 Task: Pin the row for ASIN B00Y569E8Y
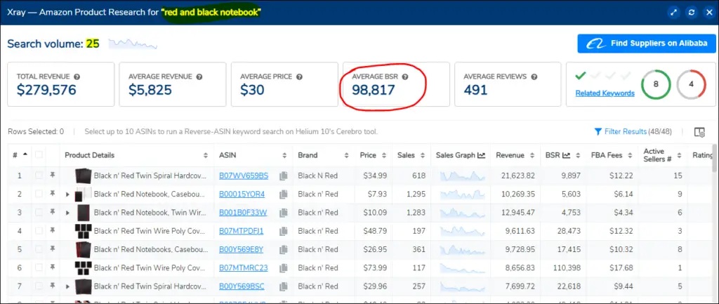tap(52, 249)
